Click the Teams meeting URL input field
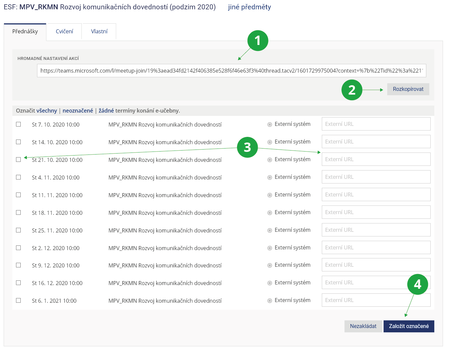449x352 pixels. (x=231, y=71)
